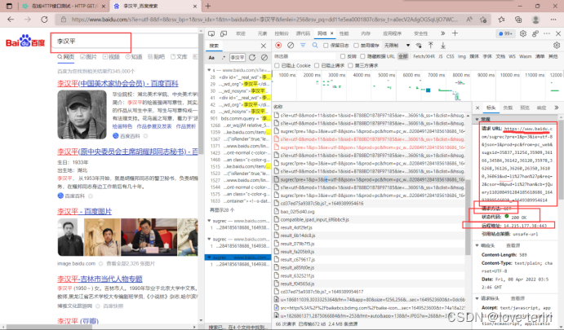Viewport: 564px width, 330px height.
Task: Open DevTools customize ellipsis menu
Action: (547, 33)
